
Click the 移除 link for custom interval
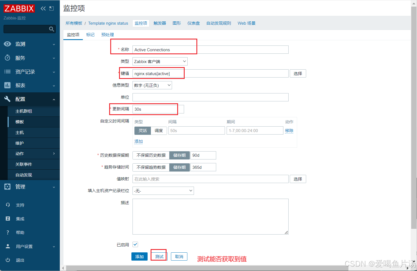coord(289,131)
